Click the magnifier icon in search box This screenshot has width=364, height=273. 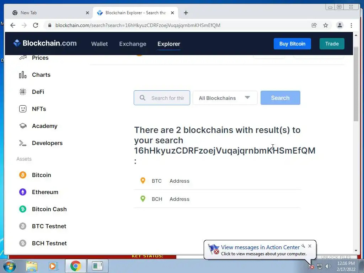click(x=143, y=98)
